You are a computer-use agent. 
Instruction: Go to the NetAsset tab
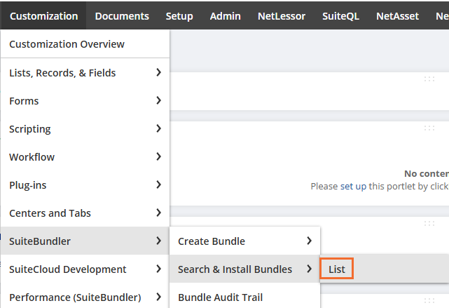[396, 16]
